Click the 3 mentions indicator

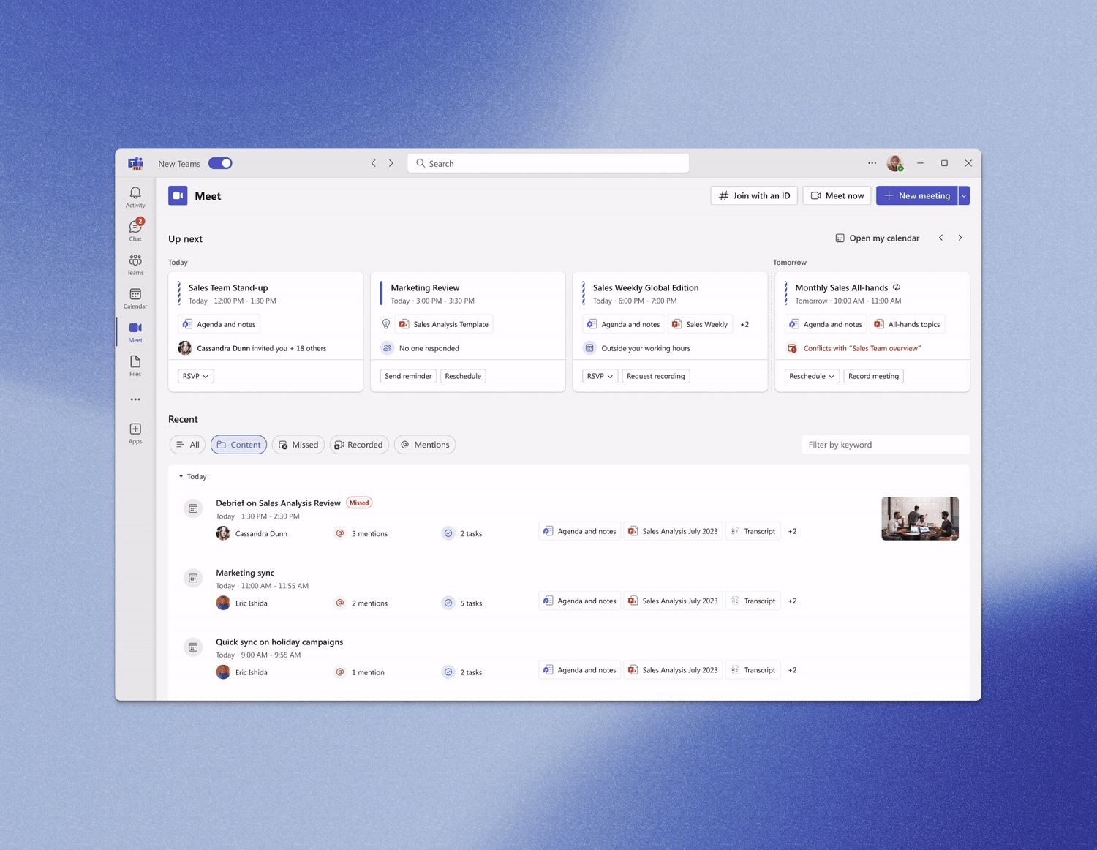coord(361,533)
